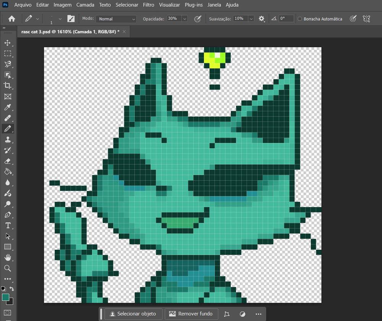Open the Ajuda menu
Image resolution: width=382 pixels, height=321 pixels.
point(232,5)
